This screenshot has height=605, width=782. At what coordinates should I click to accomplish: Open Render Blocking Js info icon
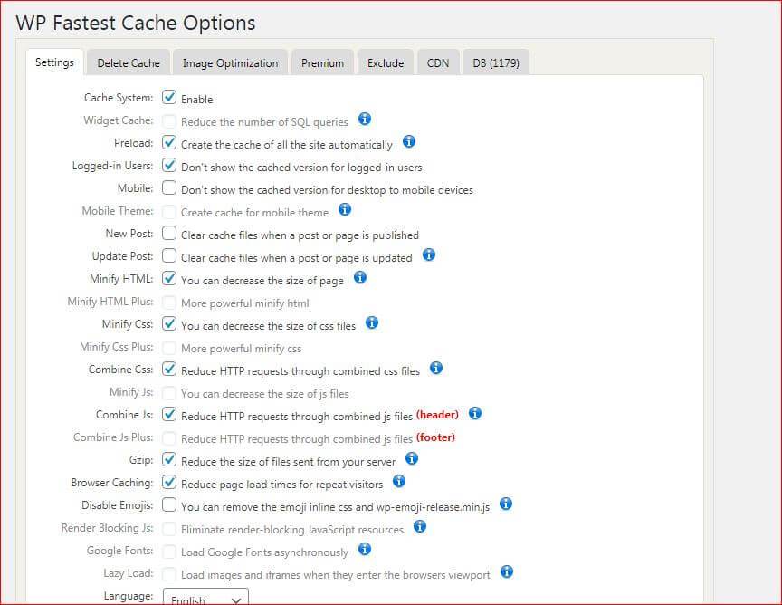coord(420,526)
